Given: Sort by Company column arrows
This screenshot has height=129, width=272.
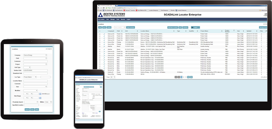Looking at the screenshot, I should coord(114,31).
